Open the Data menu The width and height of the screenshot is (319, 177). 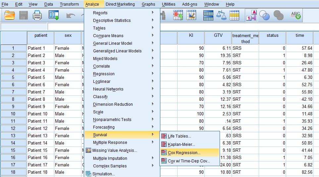click(x=49, y=4)
